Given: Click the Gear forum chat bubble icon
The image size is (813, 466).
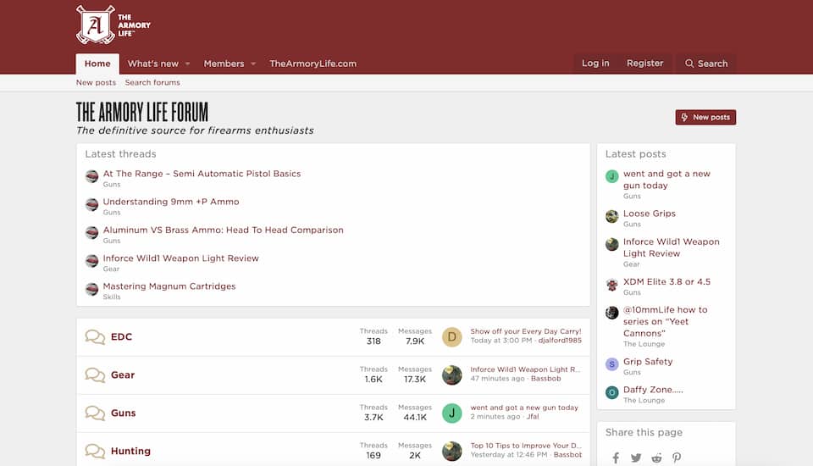Looking at the screenshot, I should pos(95,374).
